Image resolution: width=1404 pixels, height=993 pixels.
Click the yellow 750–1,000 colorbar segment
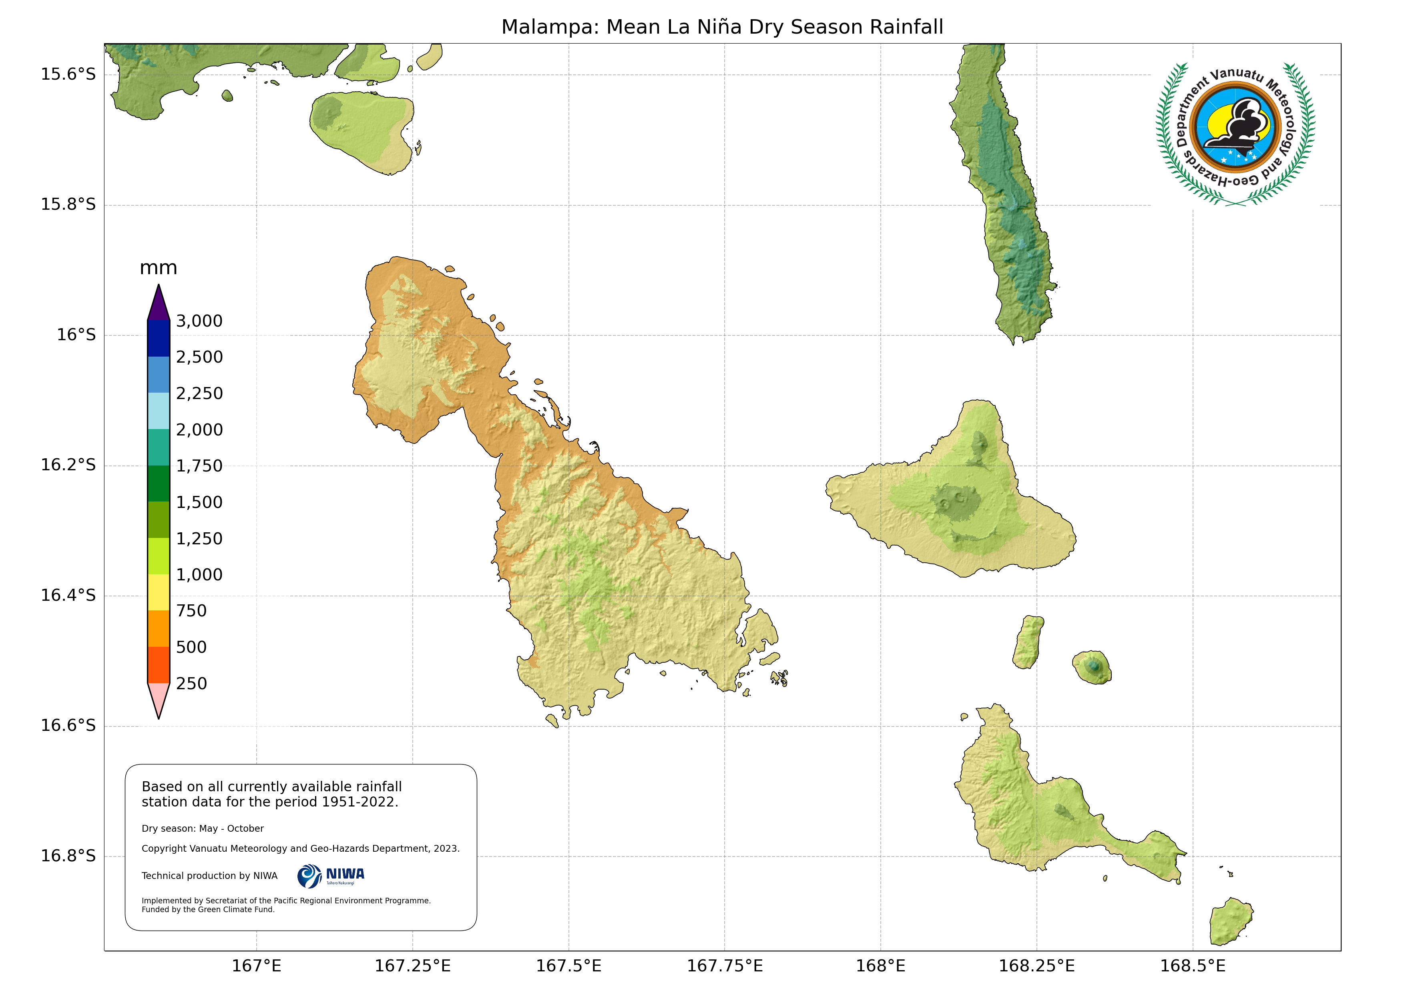pyautogui.click(x=159, y=592)
